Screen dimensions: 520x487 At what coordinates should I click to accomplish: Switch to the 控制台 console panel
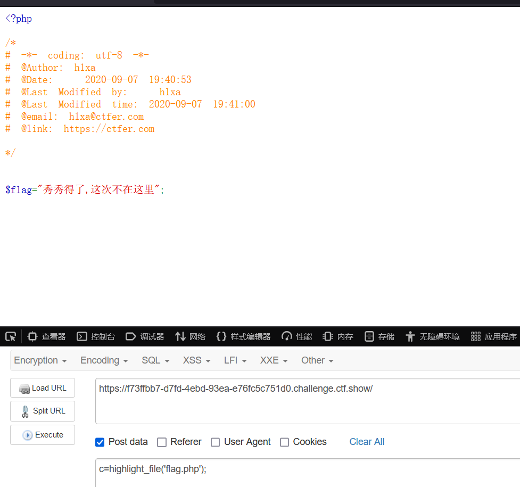pyautogui.click(x=96, y=336)
